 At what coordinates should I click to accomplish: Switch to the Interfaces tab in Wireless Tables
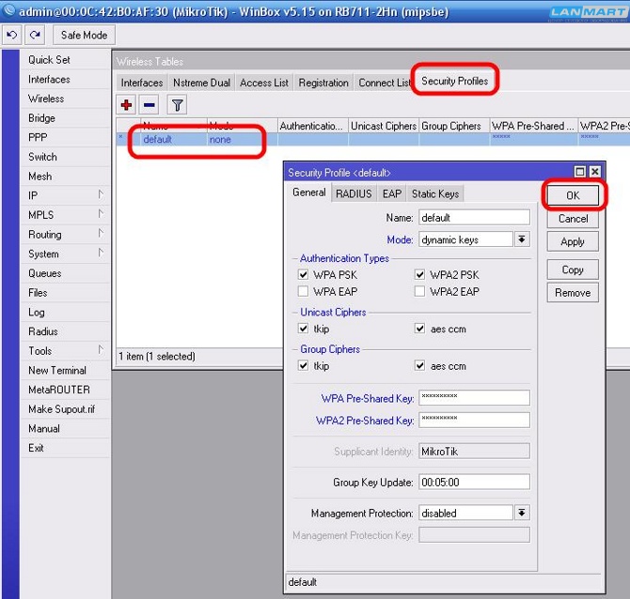(142, 83)
